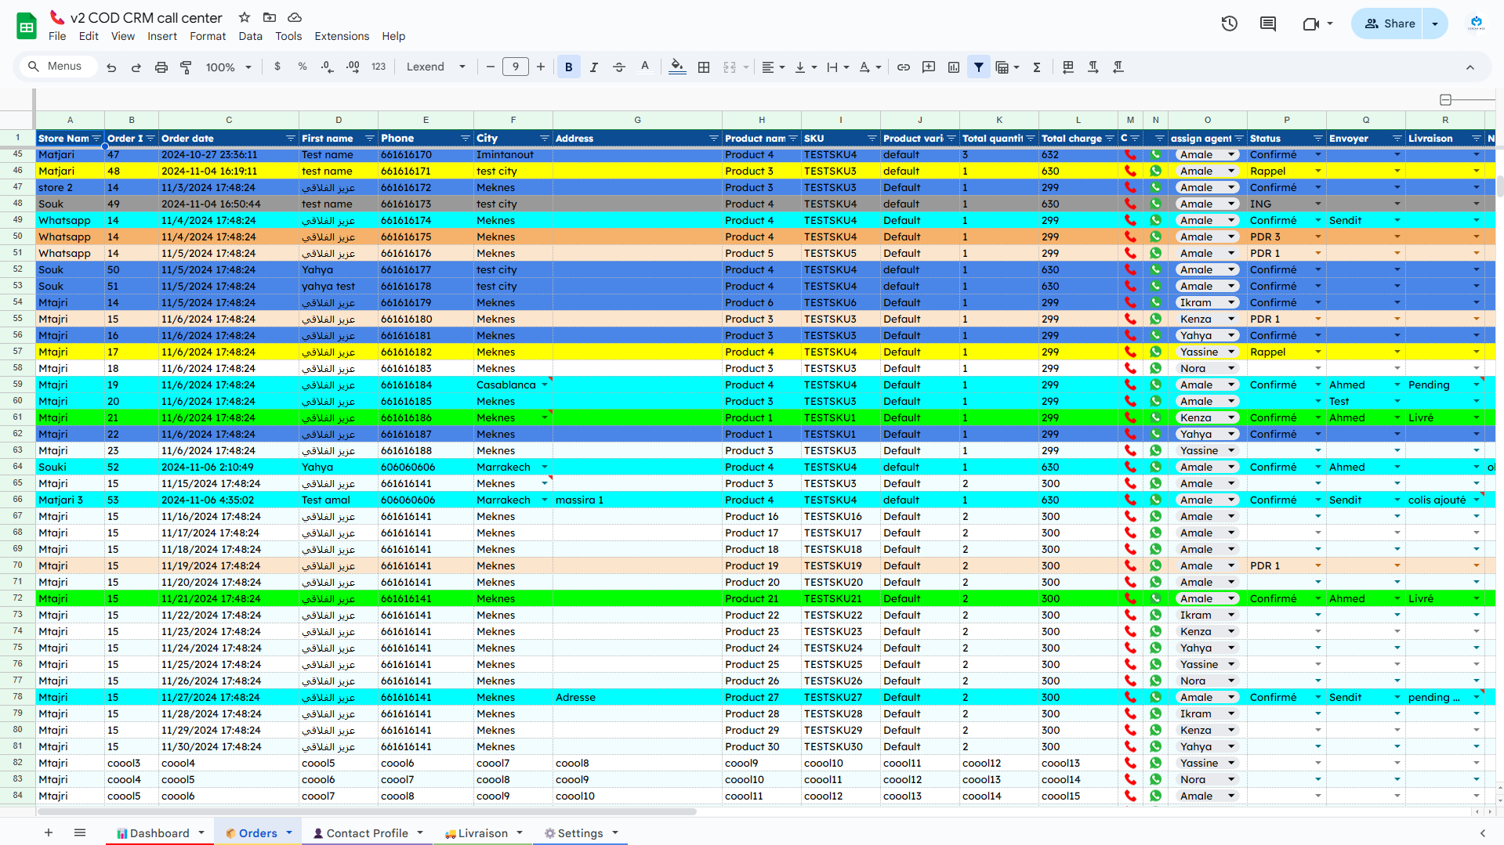Select the paint format tool

186,67
